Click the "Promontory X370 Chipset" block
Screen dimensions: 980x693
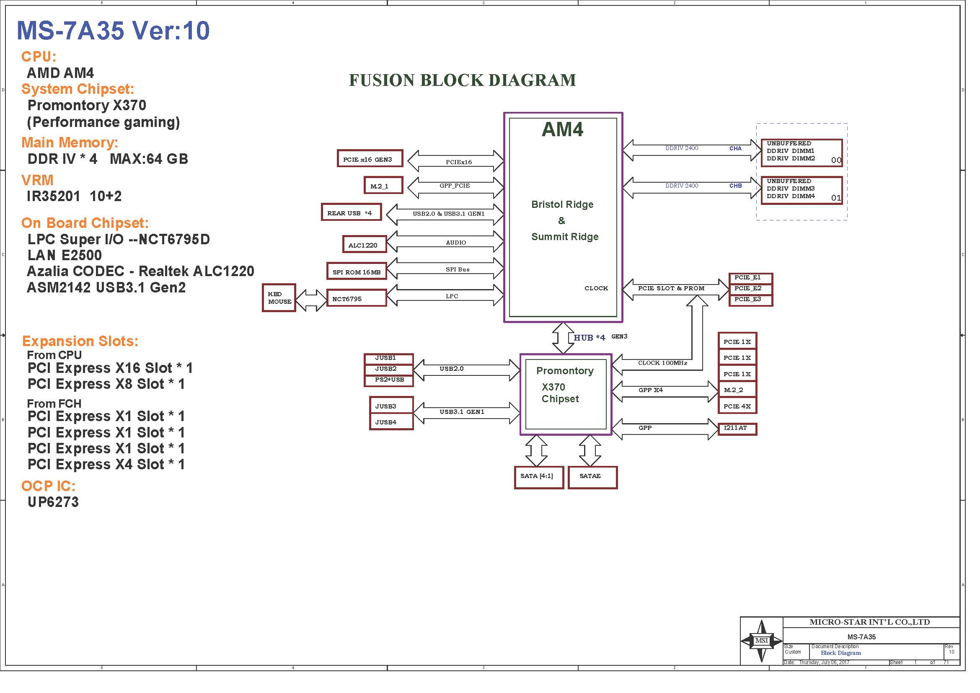[566, 394]
